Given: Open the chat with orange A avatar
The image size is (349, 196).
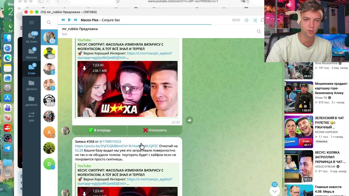Looking at the screenshot, I should (x=49, y=132).
